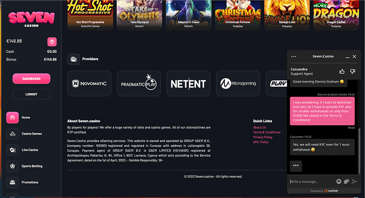Open chat options three-dot menu
Screen dimensions: 365x198
(294, 57)
